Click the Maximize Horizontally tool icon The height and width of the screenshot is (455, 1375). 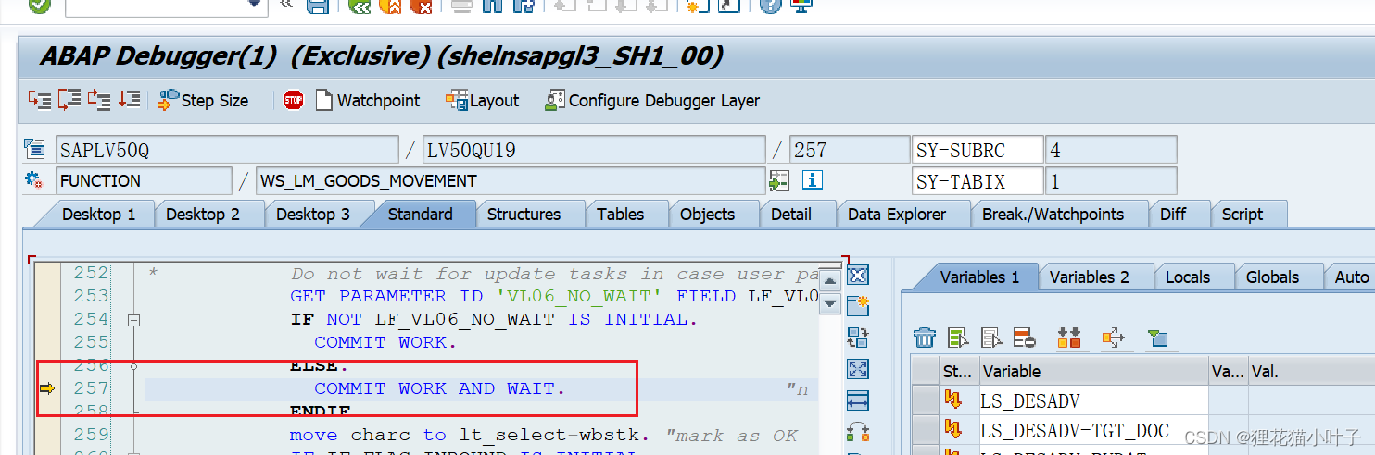858,400
